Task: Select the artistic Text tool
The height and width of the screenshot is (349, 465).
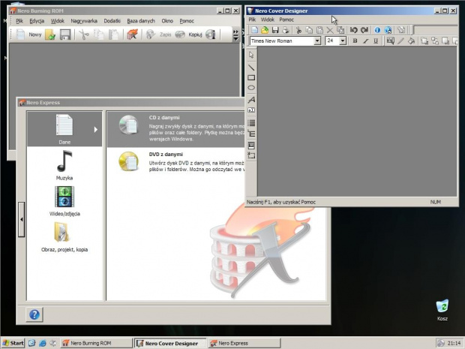Action: (251, 99)
